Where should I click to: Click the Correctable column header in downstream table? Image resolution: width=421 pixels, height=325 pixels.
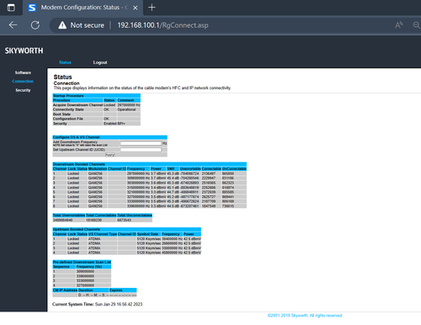[x=211, y=168]
